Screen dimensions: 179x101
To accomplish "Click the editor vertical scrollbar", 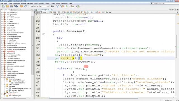I will coord(176,46).
